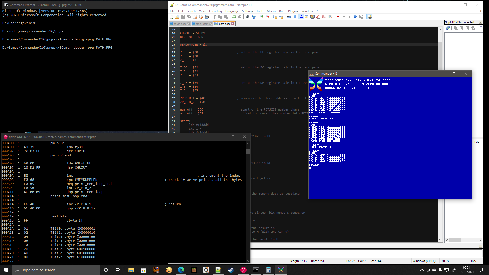
Task: Toggle the NppFTP window toolbar button
Action: (x=370, y=17)
